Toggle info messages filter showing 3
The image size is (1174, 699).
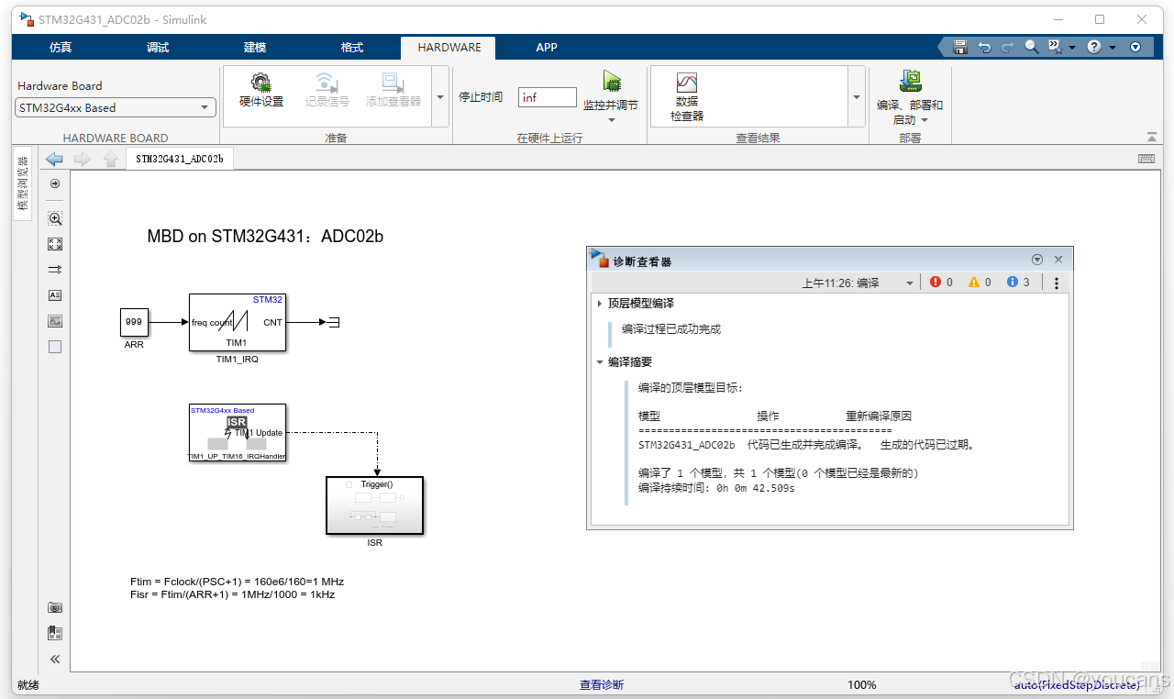(1013, 283)
